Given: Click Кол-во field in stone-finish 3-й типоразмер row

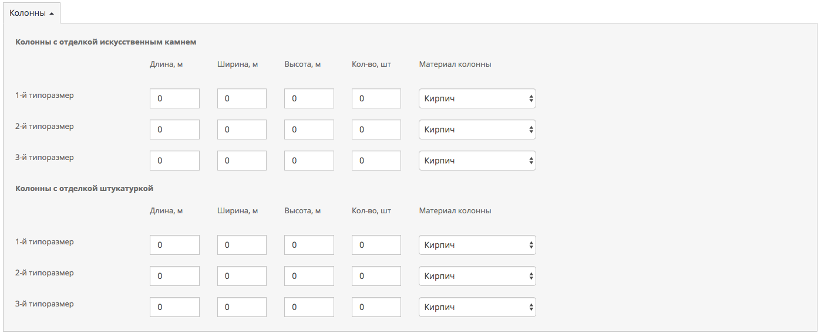Looking at the screenshot, I should (x=376, y=161).
